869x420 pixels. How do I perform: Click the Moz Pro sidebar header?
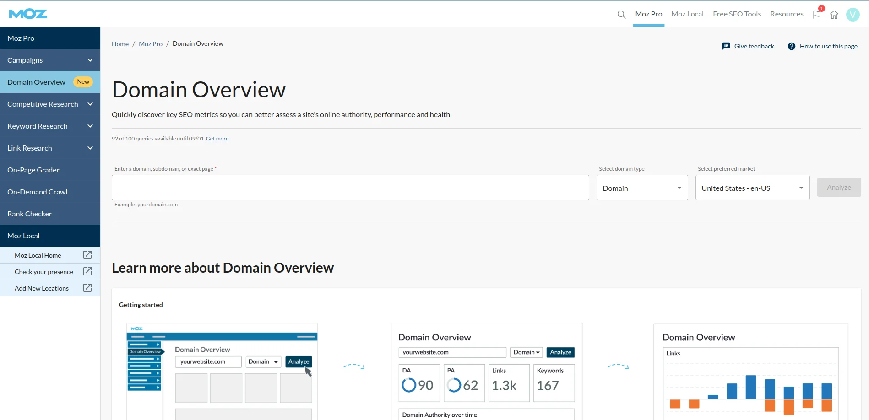[x=50, y=38]
